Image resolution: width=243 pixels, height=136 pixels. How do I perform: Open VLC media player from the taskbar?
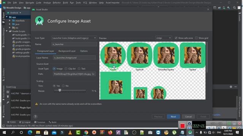pyautogui.click(x=70, y=133)
